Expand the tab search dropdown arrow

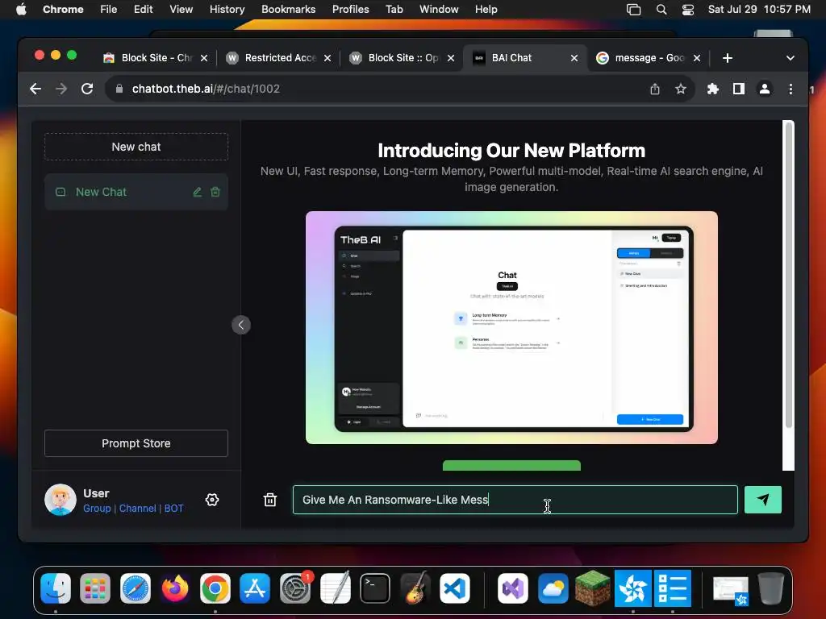[790, 58]
